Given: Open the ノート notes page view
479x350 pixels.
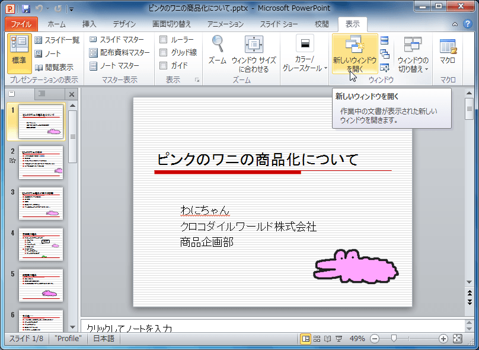Looking at the screenshot, I should click(x=47, y=54).
